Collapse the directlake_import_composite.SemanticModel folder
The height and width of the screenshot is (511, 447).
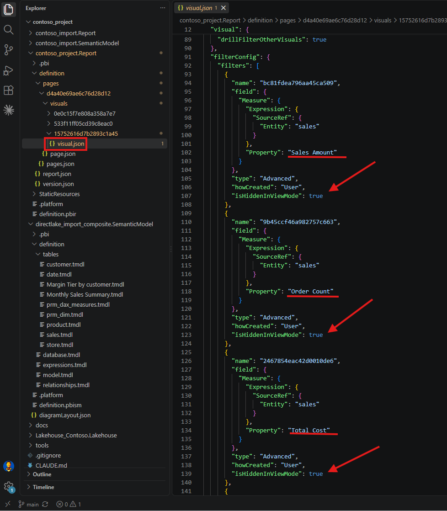pos(94,224)
